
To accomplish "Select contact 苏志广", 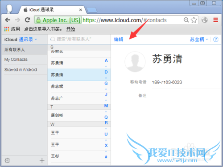I will coord(79,98).
